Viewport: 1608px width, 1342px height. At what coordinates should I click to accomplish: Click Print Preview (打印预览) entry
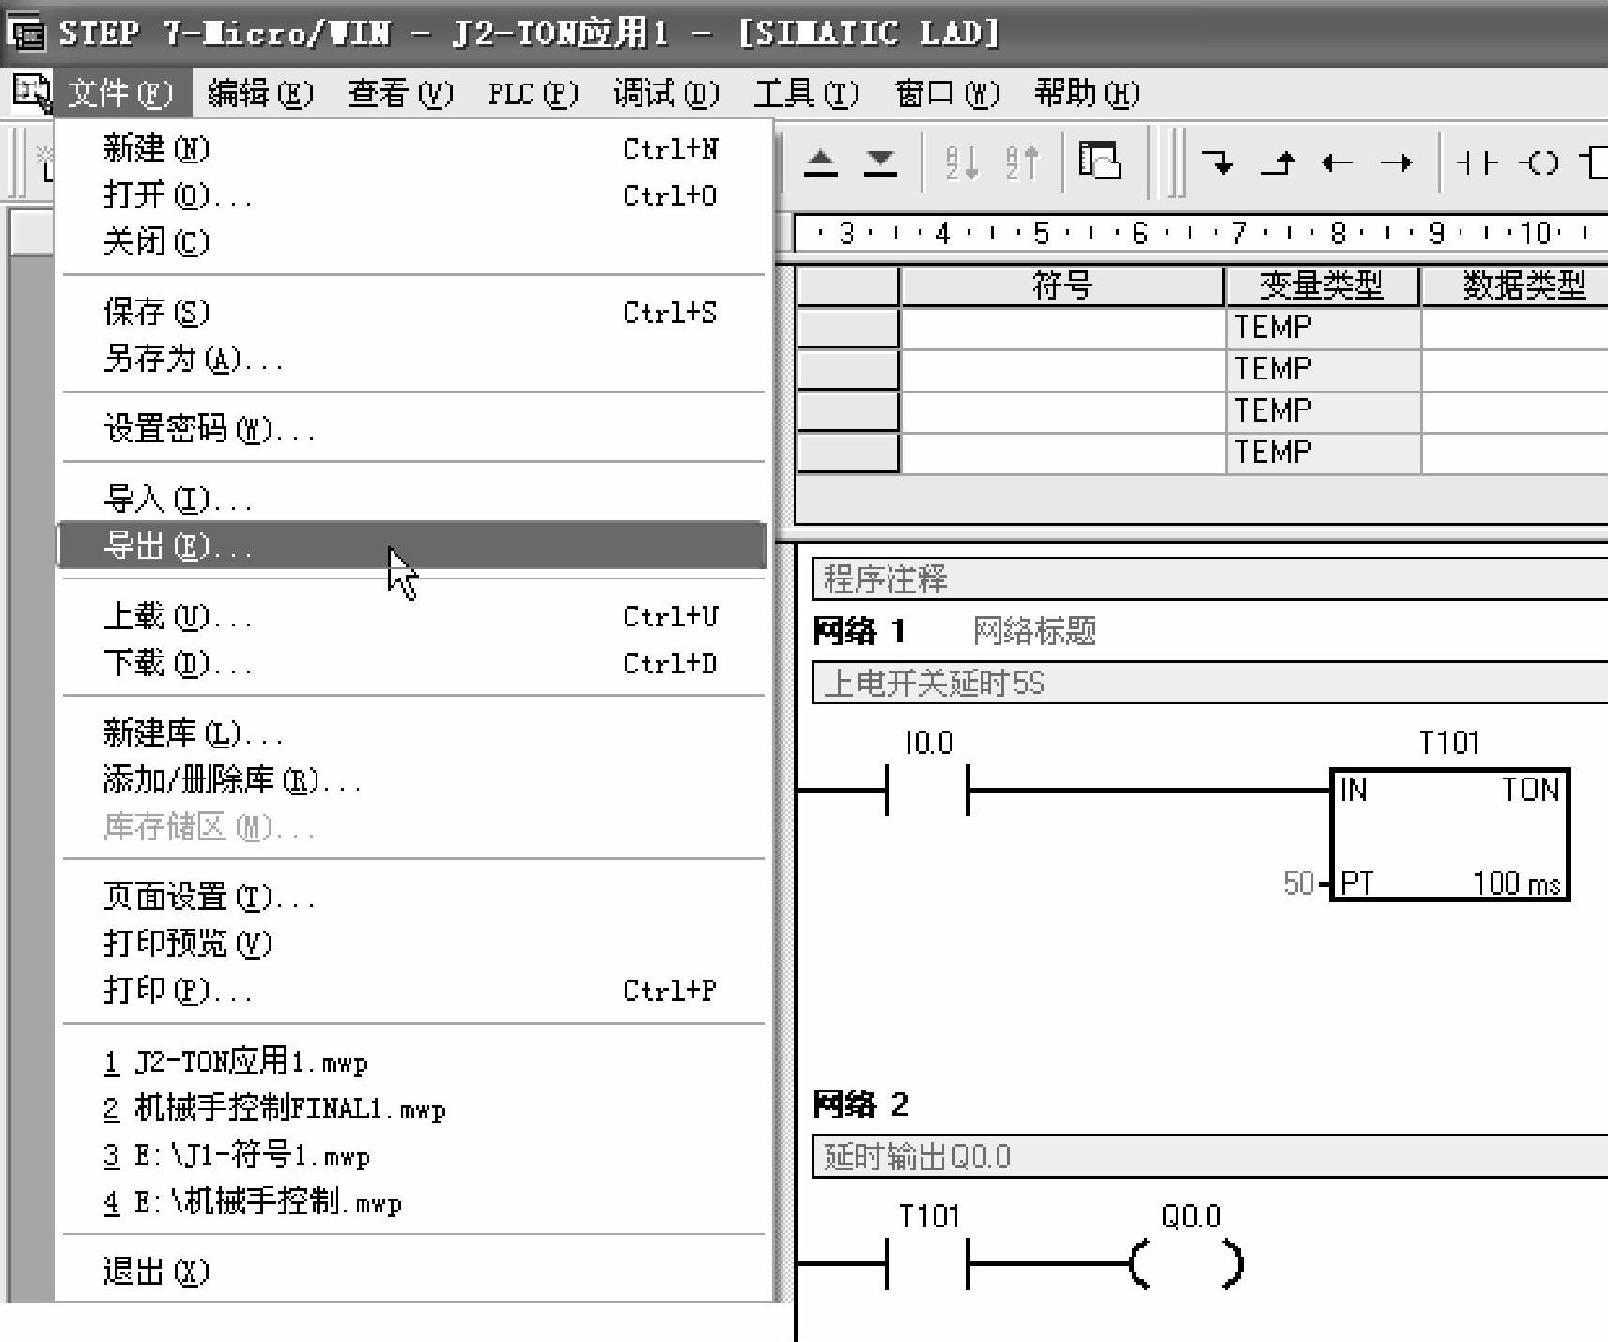coord(187,943)
